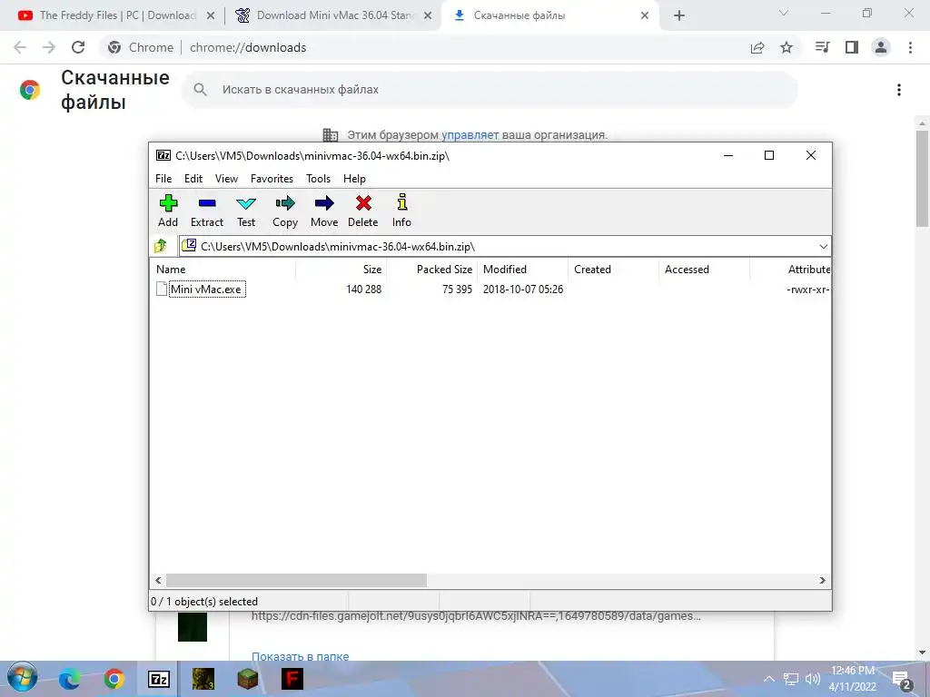Click the right arrow of 7-Zip horizontal scrollbar
Image resolution: width=930 pixels, height=697 pixels.
coord(823,580)
